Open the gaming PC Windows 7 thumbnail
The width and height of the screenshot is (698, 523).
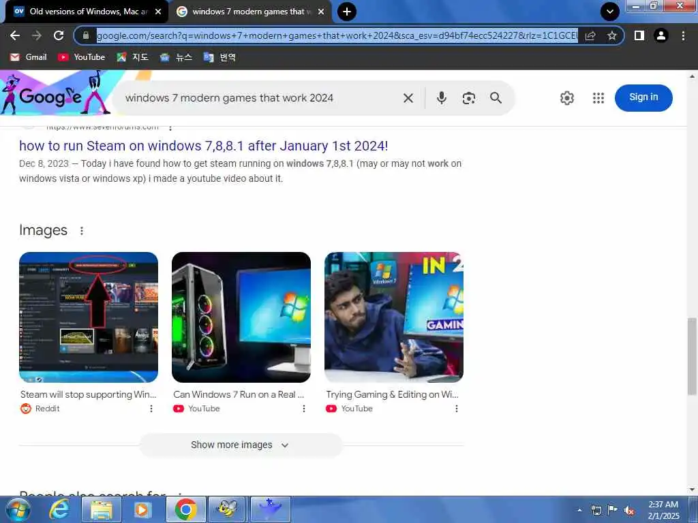[x=241, y=317]
